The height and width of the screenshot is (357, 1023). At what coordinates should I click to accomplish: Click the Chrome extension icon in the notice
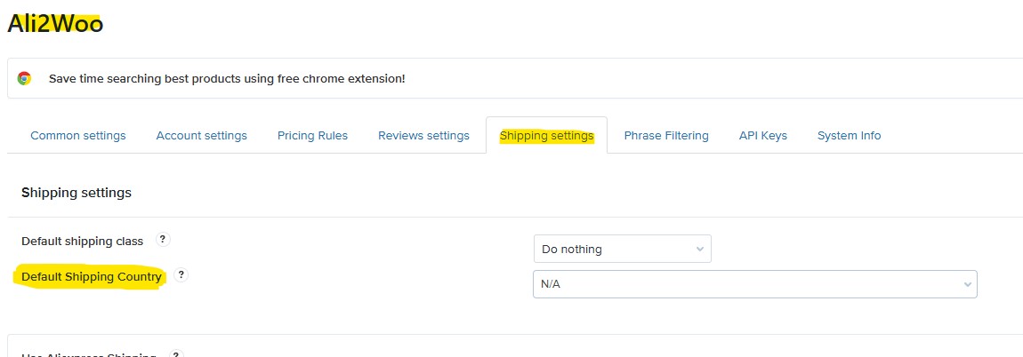pyautogui.click(x=24, y=78)
